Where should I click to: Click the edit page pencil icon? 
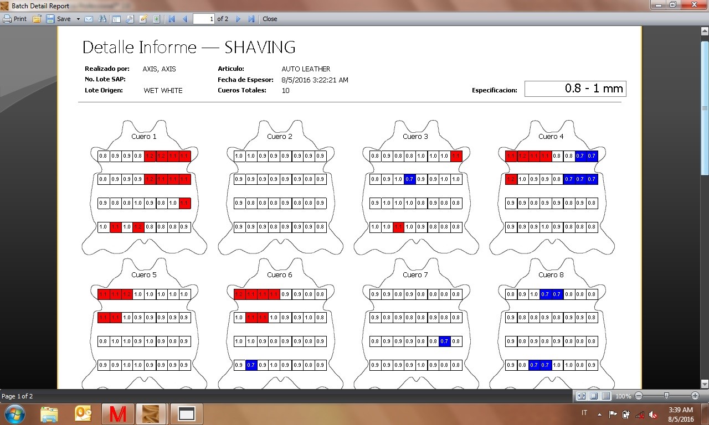tap(143, 19)
